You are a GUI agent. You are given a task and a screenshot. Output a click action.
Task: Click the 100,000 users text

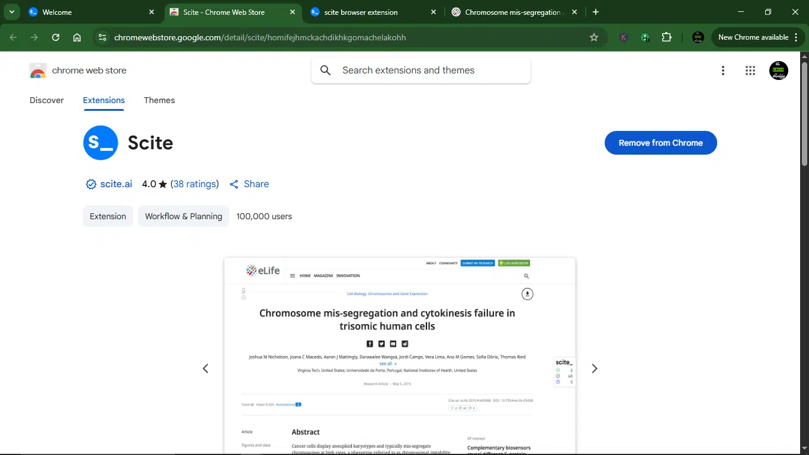264,216
